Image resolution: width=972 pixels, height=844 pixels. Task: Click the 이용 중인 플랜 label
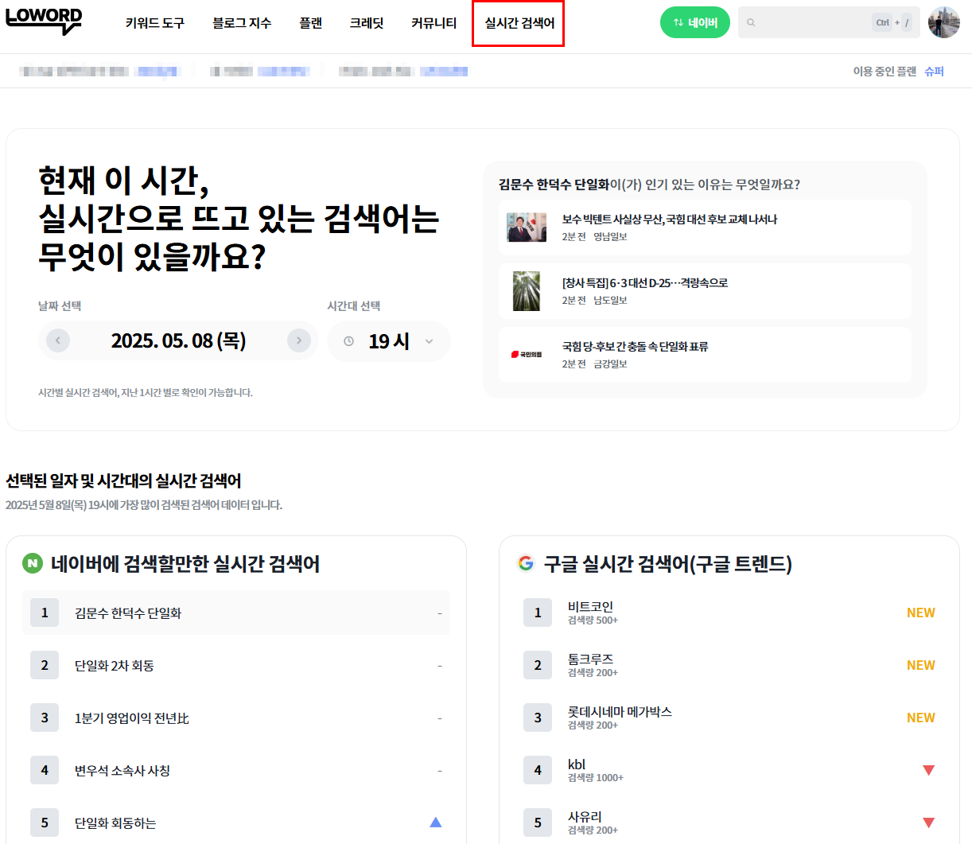pyautogui.click(x=885, y=72)
